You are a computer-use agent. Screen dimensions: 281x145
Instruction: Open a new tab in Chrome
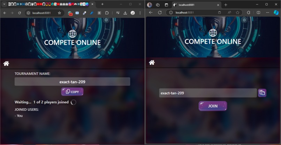pos(102,4)
